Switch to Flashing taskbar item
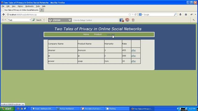 (x=117, y=109)
